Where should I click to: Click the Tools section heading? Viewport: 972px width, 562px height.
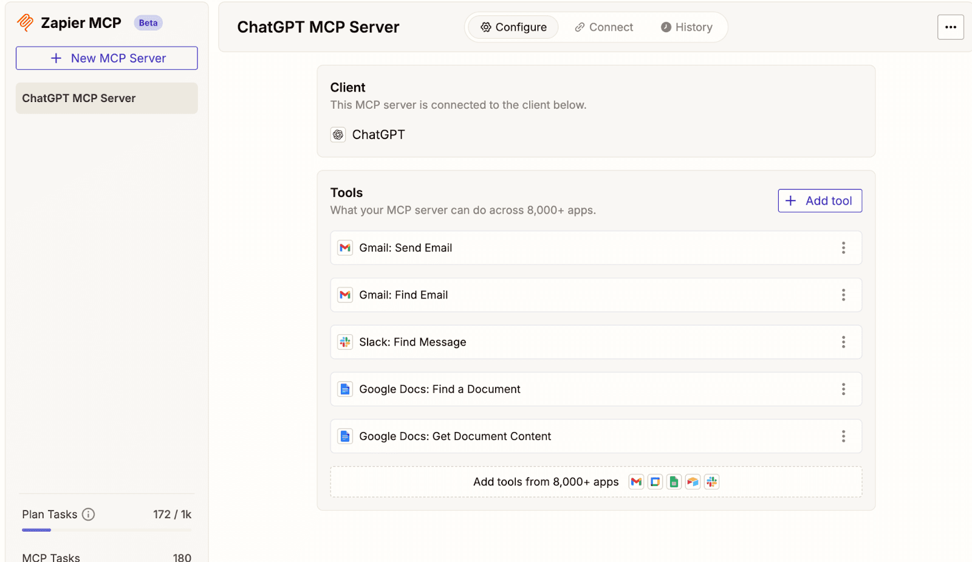click(346, 193)
